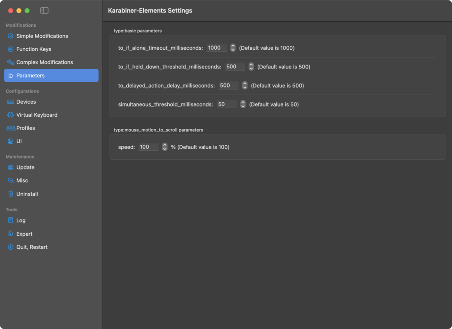Click the "% (Default value is 100)" text

(x=200, y=147)
